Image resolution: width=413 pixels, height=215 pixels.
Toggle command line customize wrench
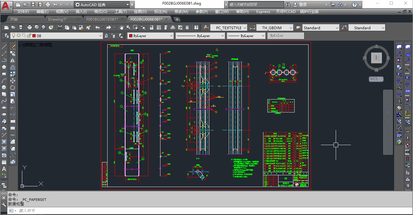[4, 205]
